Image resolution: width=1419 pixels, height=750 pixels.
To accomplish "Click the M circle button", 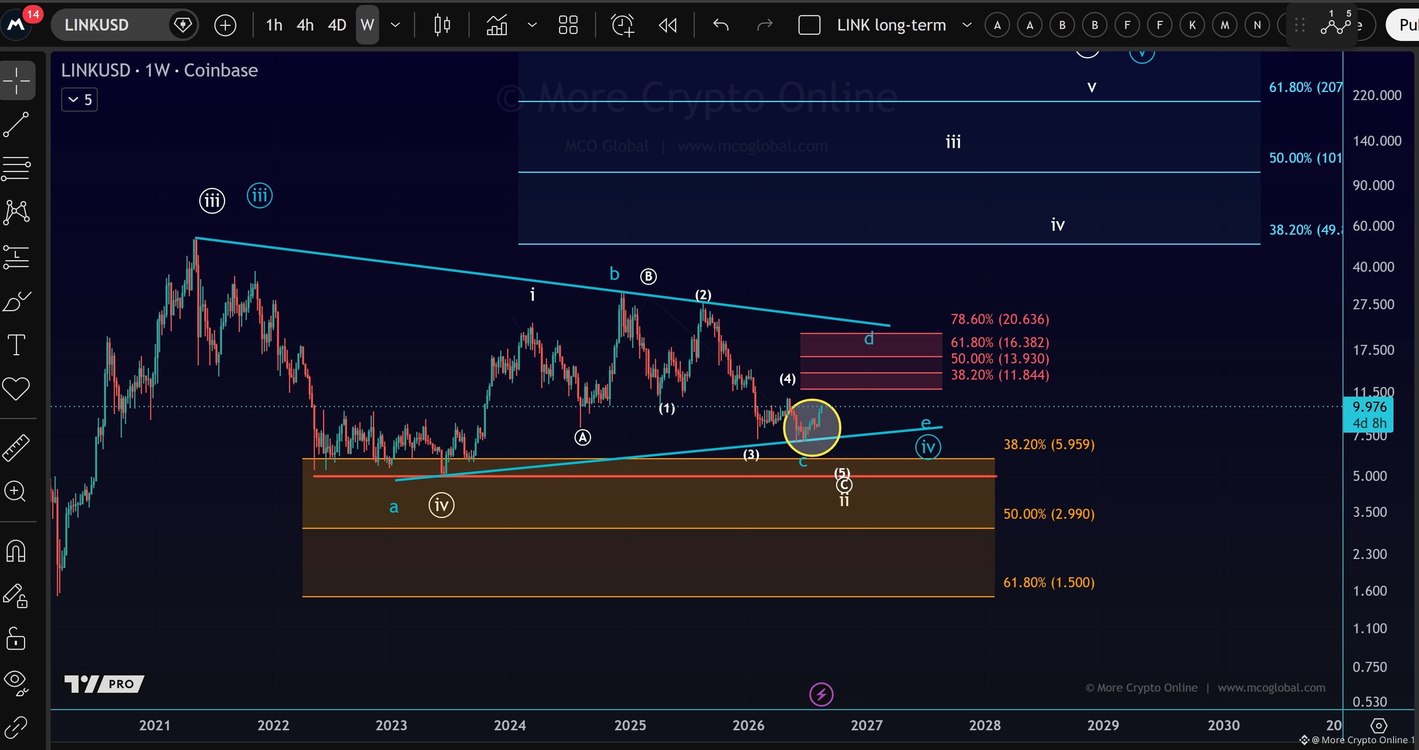I will [1224, 25].
